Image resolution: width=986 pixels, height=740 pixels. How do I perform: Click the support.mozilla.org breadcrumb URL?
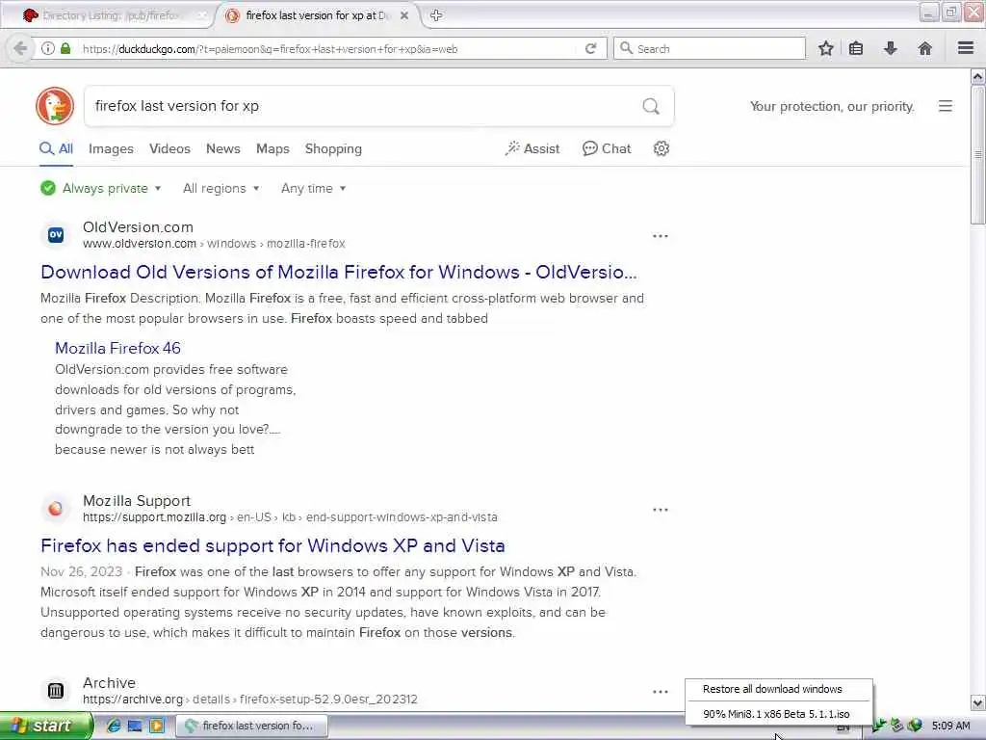(290, 517)
